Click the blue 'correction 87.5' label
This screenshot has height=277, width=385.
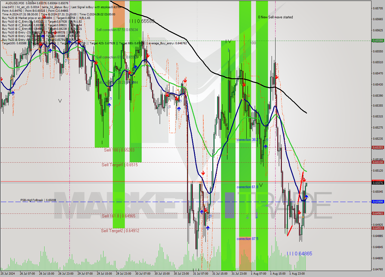(x=247, y=239)
